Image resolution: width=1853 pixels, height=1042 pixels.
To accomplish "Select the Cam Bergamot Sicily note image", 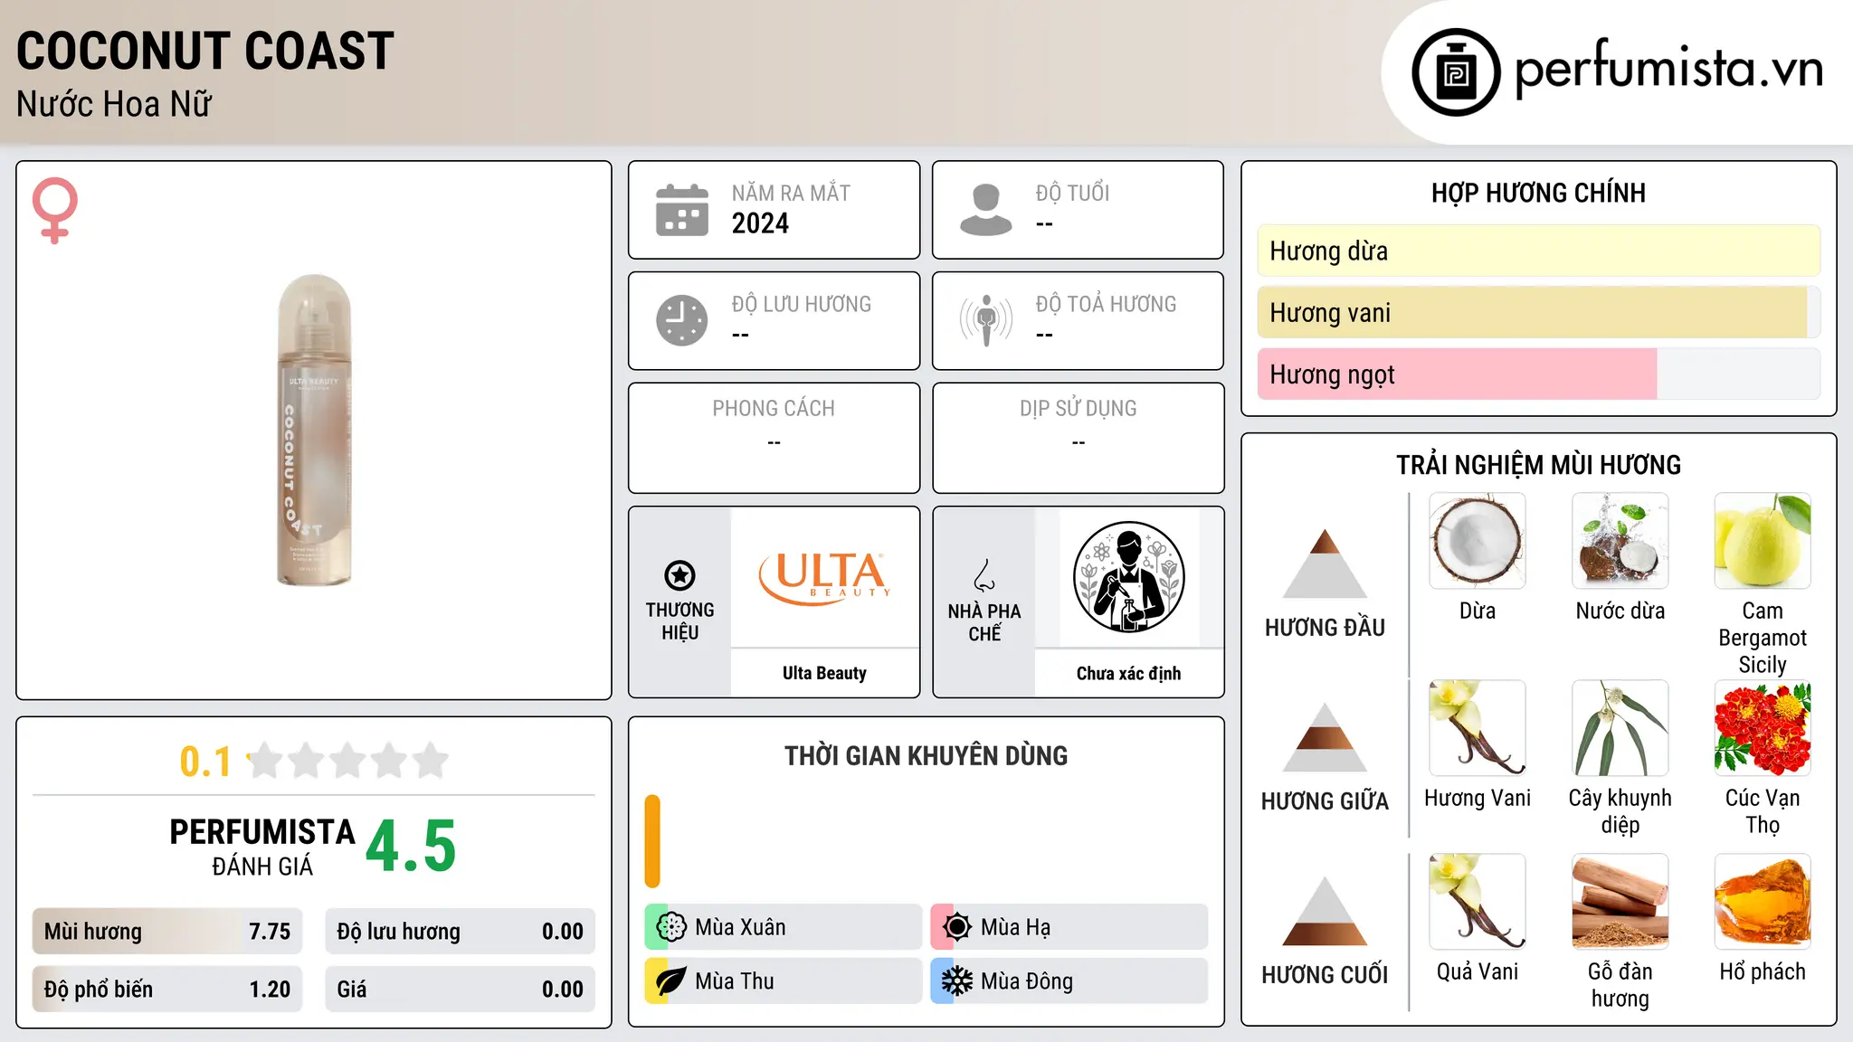I will click(1763, 541).
